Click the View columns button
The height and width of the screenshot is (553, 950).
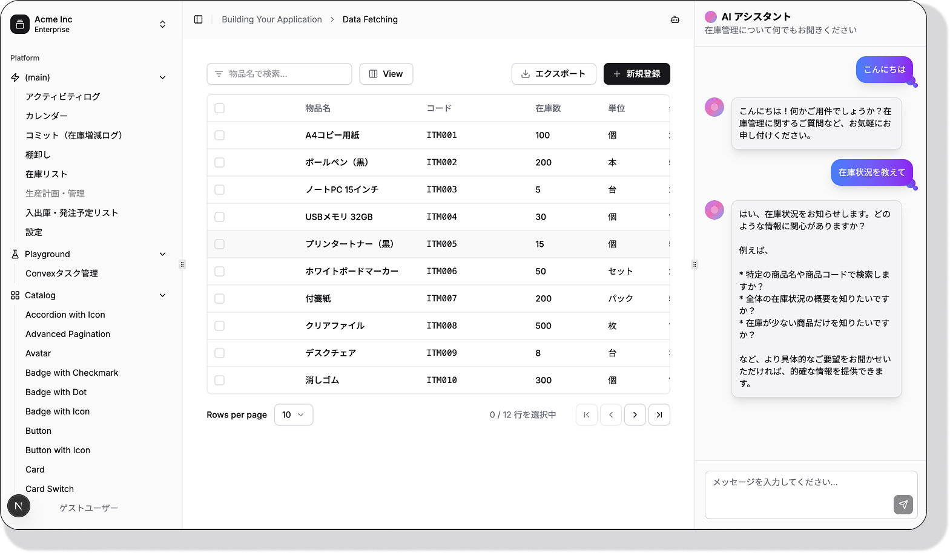tap(386, 74)
